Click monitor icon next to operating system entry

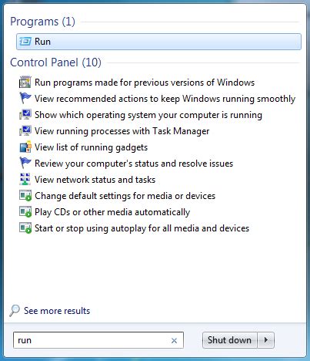coord(25,115)
